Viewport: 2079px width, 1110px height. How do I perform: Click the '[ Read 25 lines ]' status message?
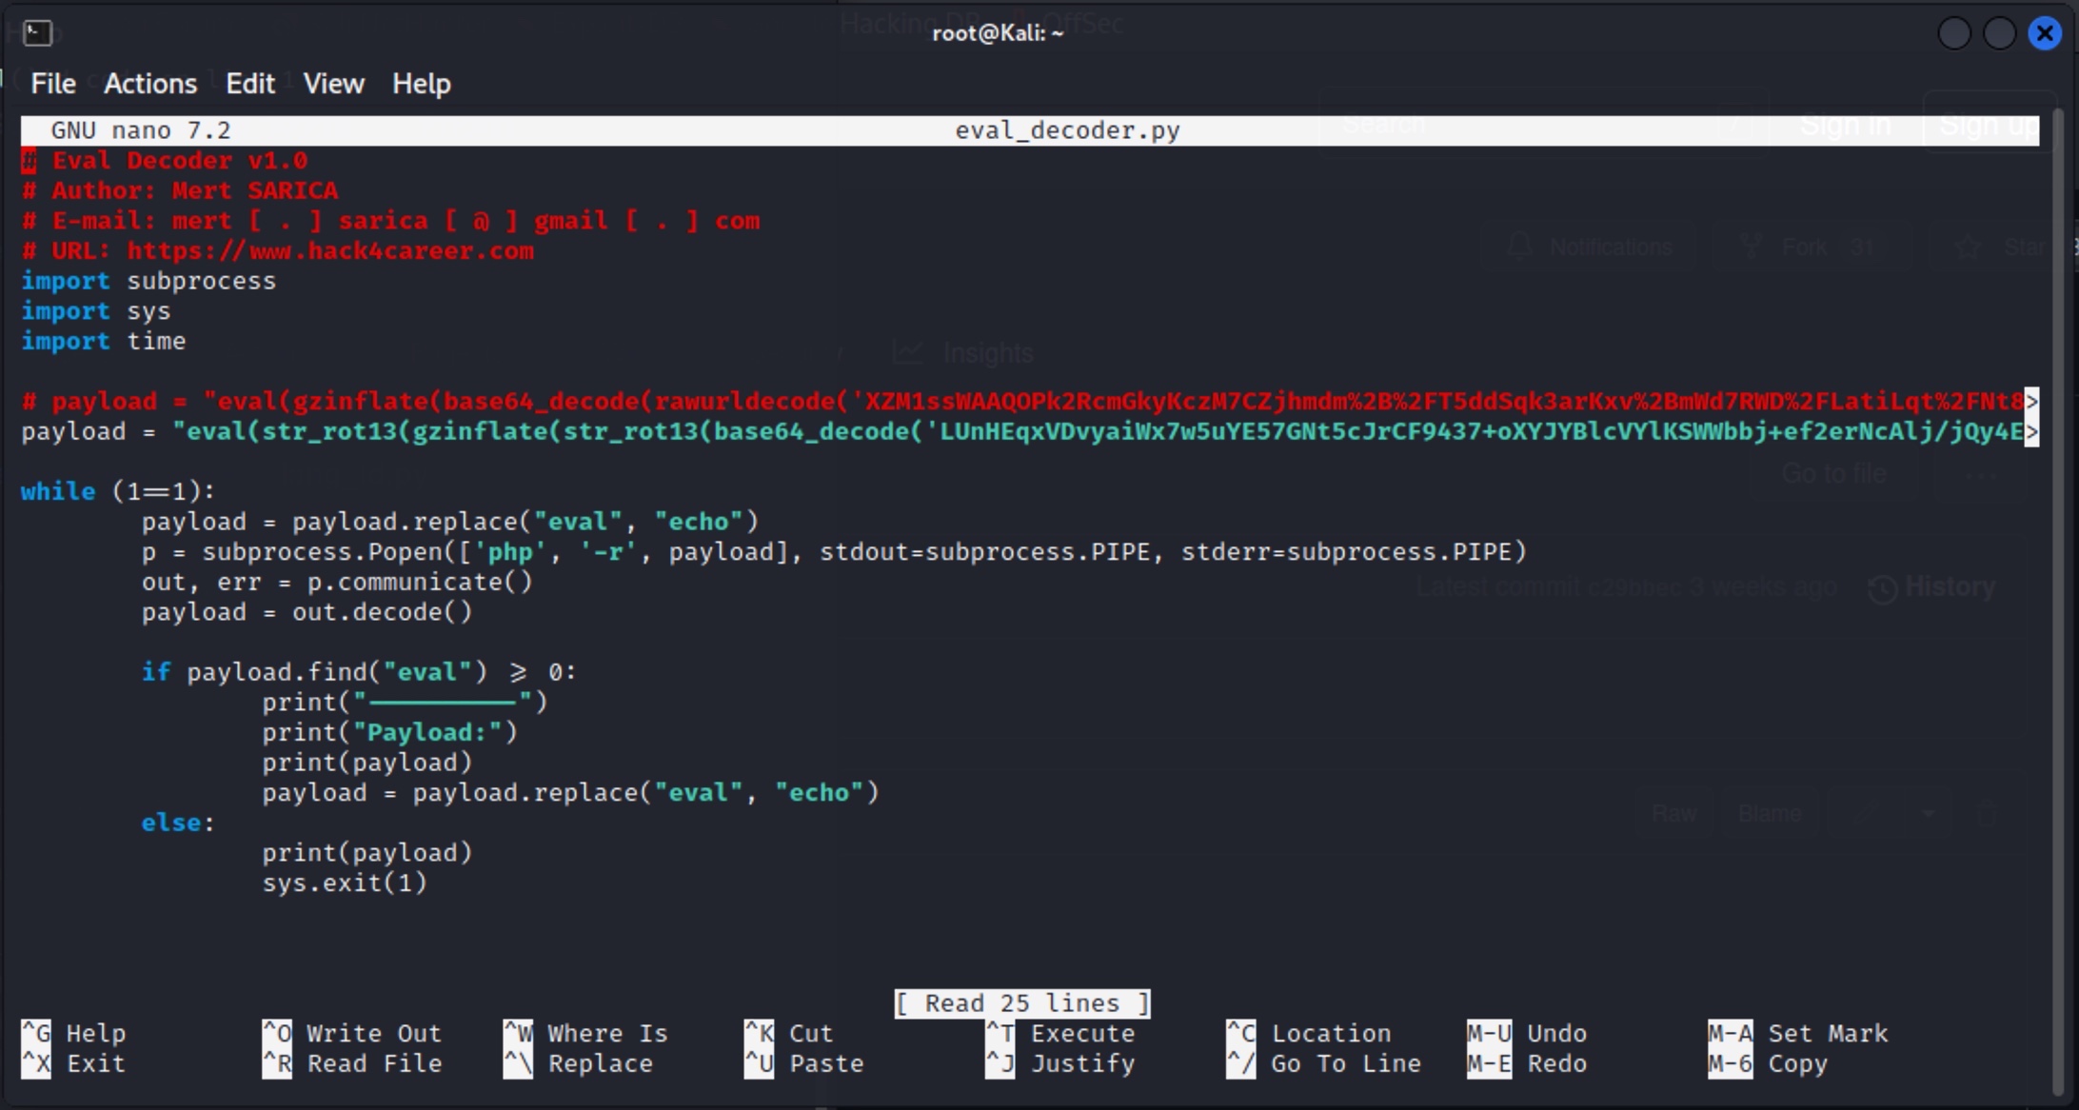point(1022,1003)
